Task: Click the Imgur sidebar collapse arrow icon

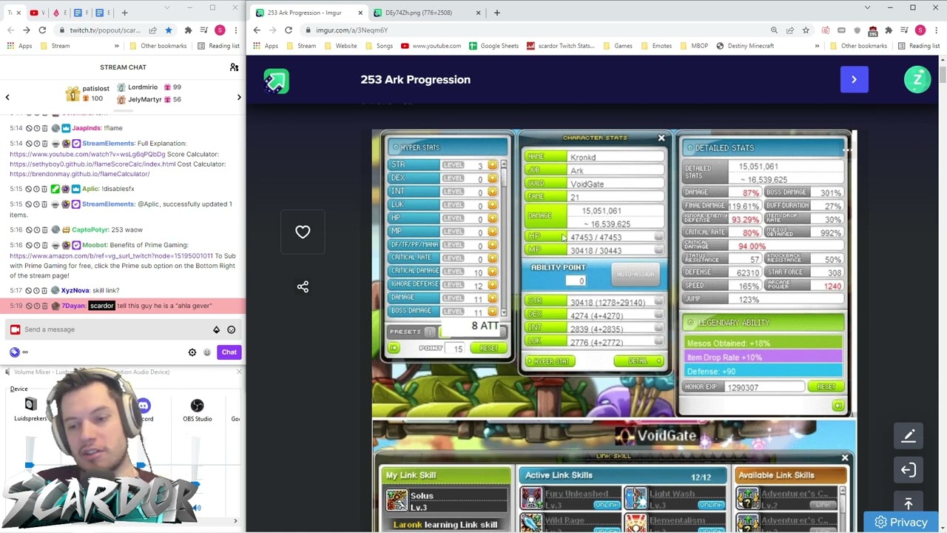Action: pyautogui.click(x=909, y=470)
